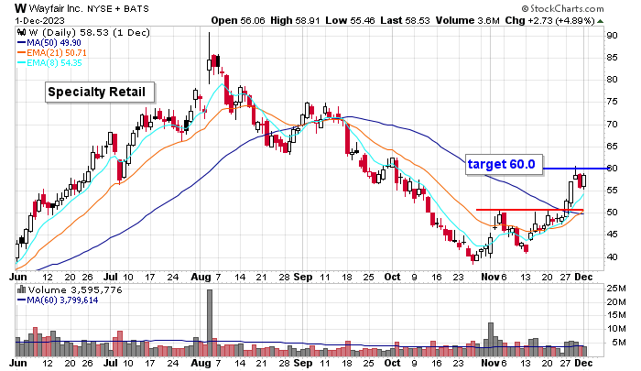The image size is (641, 371).
Task: Click the 10M volume axis label
Action: click(x=615, y=329)
